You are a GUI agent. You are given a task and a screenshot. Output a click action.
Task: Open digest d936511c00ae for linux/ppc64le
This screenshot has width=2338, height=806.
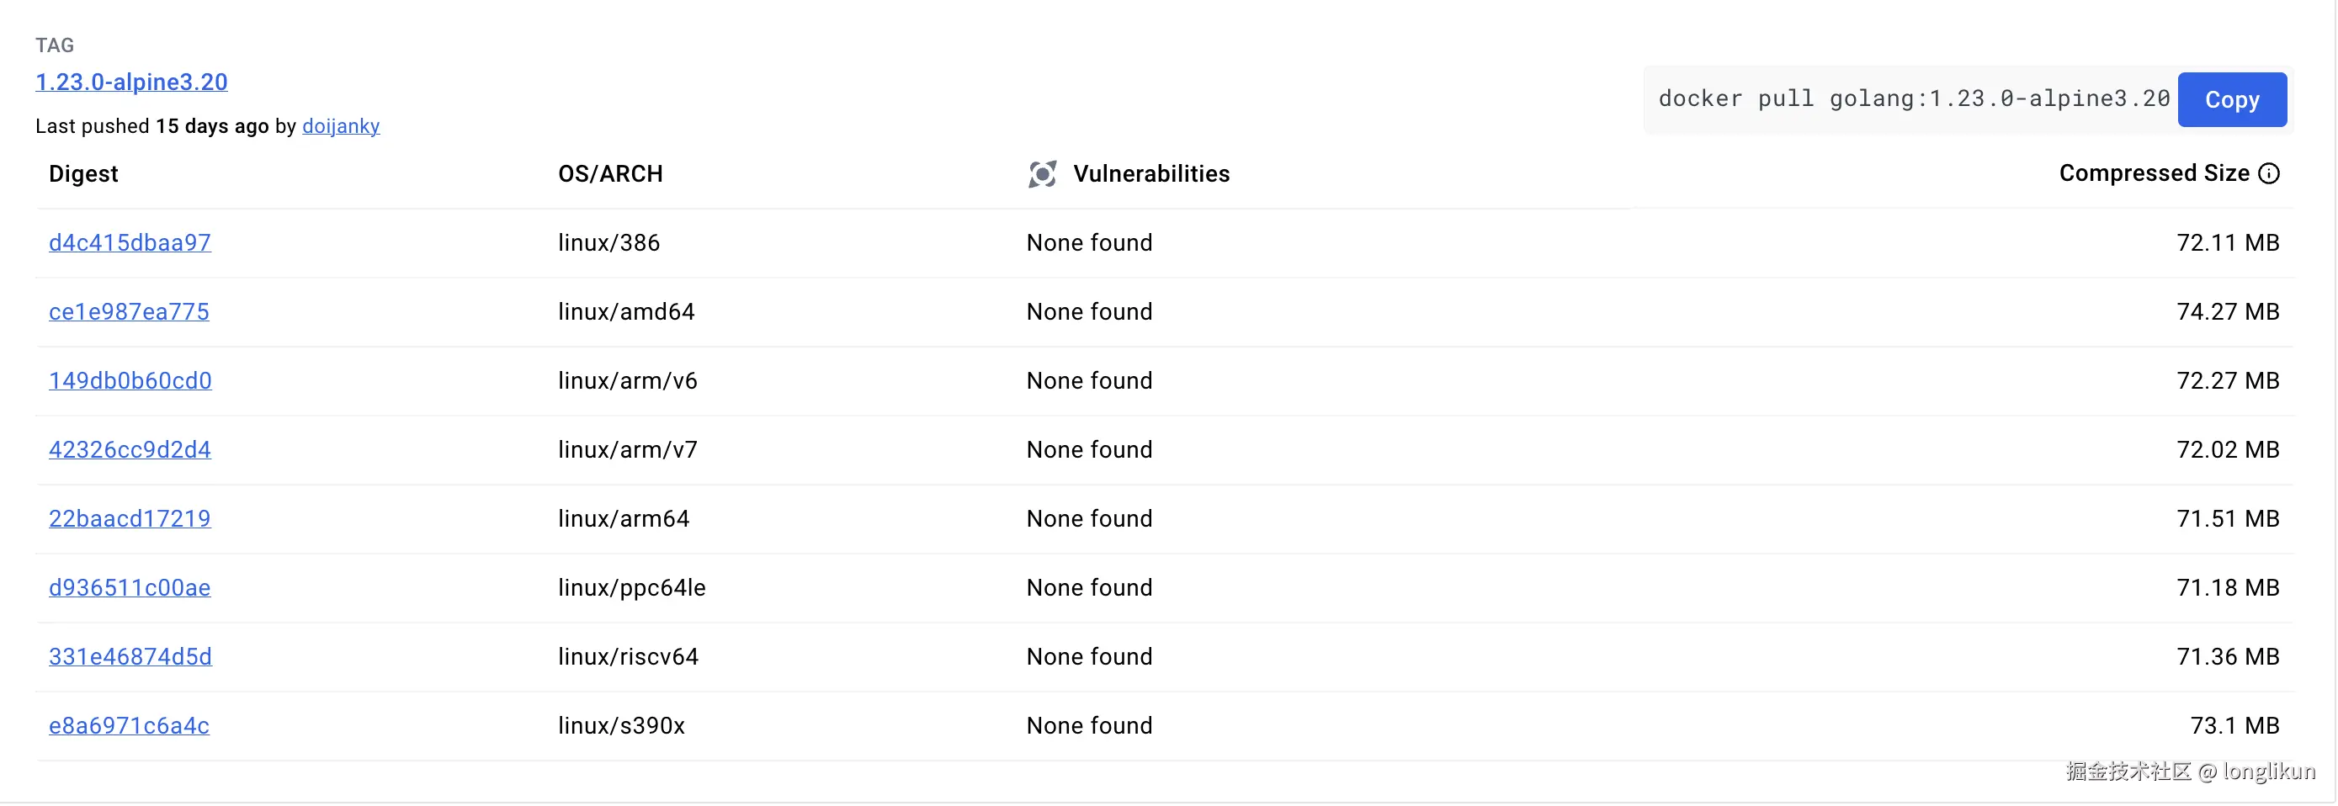coord(130,587)
